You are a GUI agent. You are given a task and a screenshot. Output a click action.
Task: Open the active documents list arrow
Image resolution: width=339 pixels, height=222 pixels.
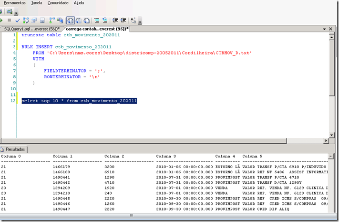[324, 29]
